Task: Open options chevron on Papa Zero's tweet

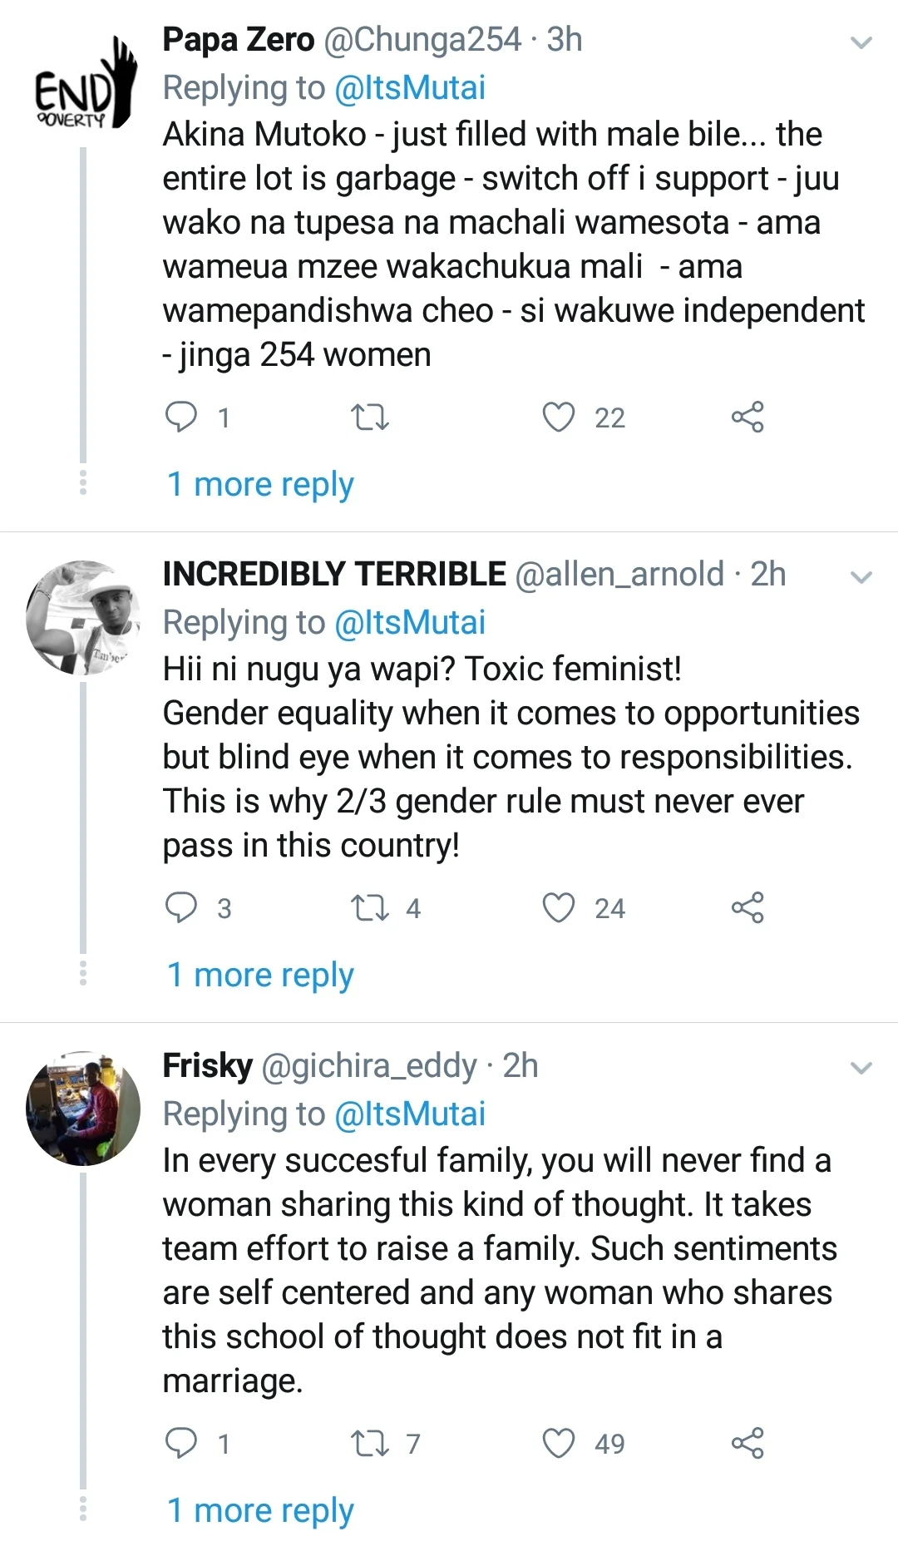Action: pyautogui.click(x=862, y=42)
